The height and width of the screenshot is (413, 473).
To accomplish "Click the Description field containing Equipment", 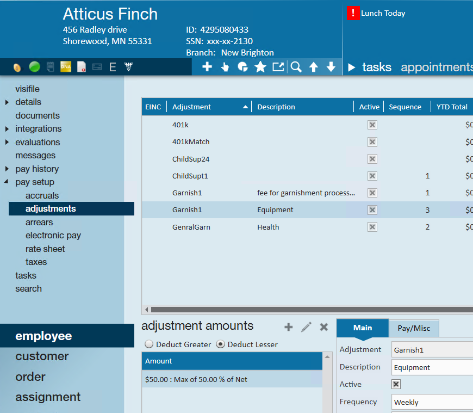I will pyautogui.click(x=432, y=367).
